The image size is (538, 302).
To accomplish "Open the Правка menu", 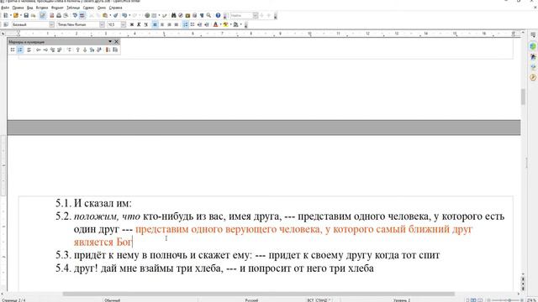I will (x=18, y=8).
